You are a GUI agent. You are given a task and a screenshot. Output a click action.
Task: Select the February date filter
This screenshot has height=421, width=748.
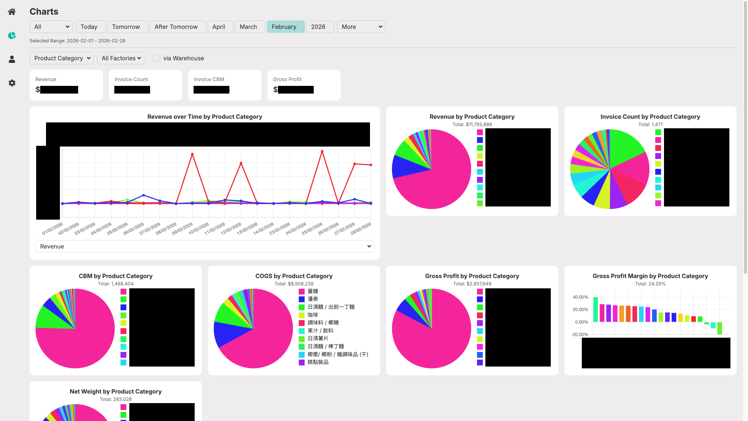pos(286,27)
